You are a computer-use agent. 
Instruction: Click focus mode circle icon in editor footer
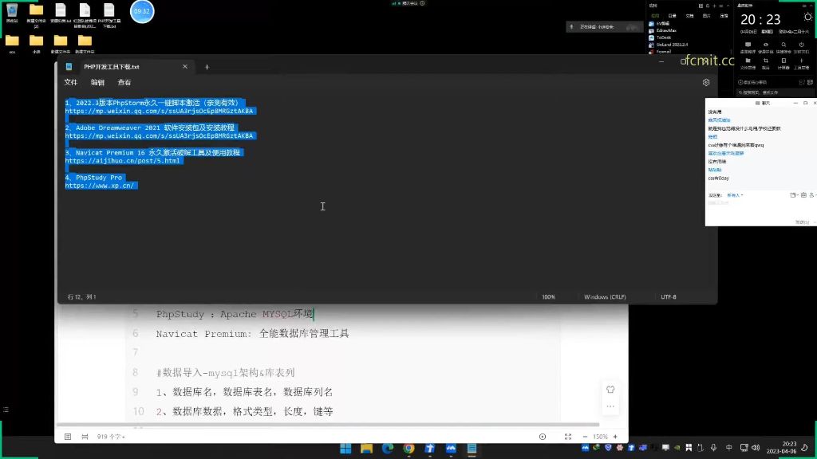pos(543,437)
